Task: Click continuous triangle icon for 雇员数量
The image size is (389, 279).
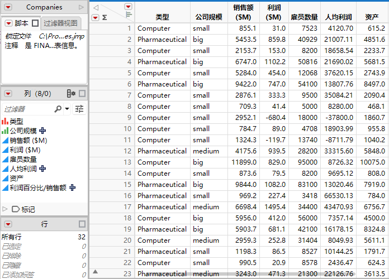Action: click(x=5, y=160)
